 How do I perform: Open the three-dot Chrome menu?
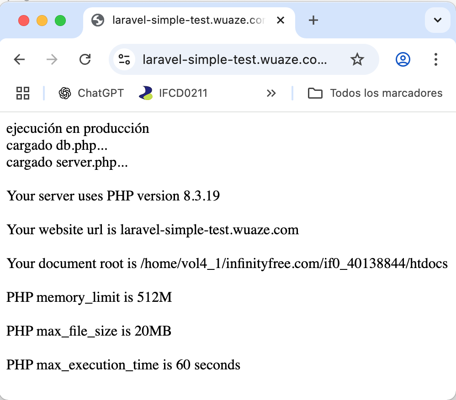(x=435, y=59)
